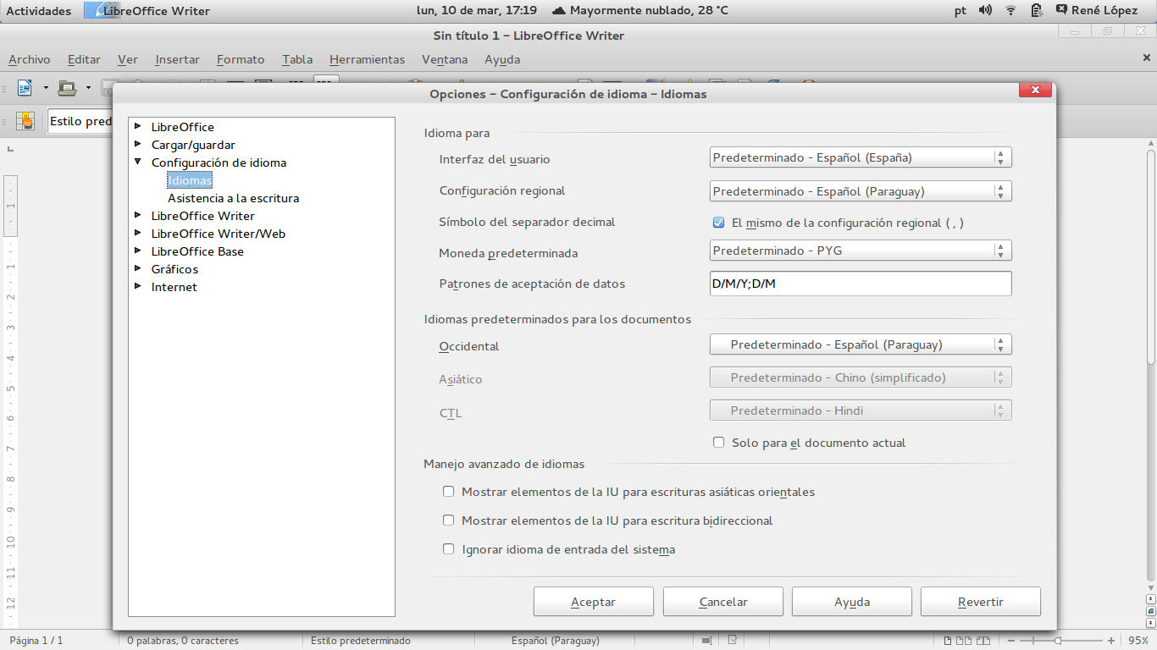The image size is (1157, 650).
Task: Click the Actividades button in top panel
Action: pyautogui.click(x=39, y=11)
